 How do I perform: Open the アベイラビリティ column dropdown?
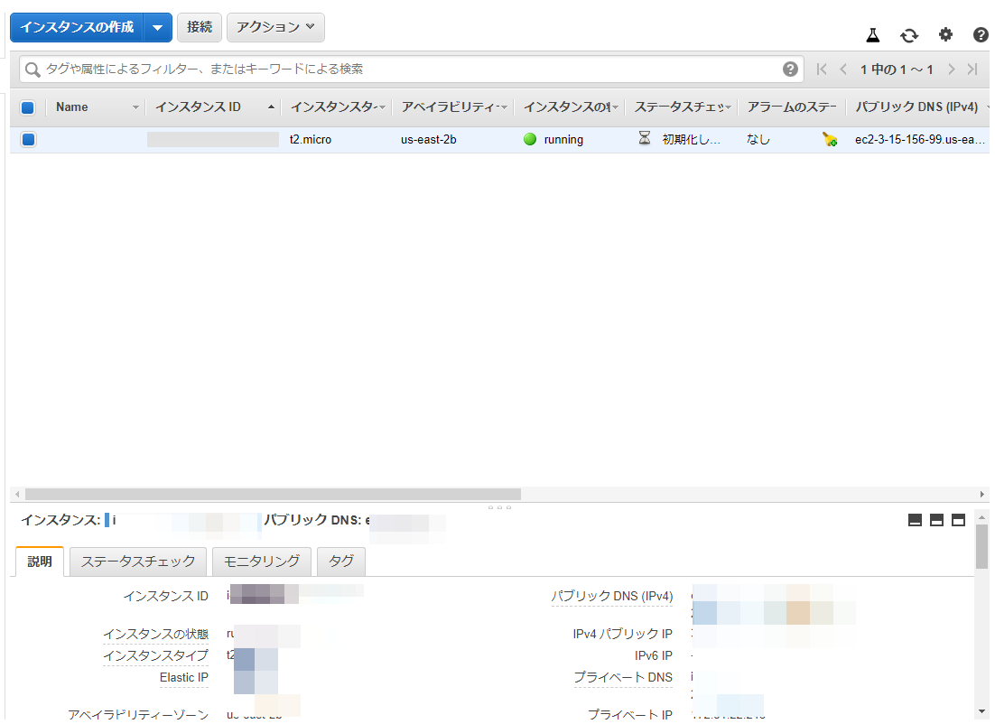coord(504,107)
